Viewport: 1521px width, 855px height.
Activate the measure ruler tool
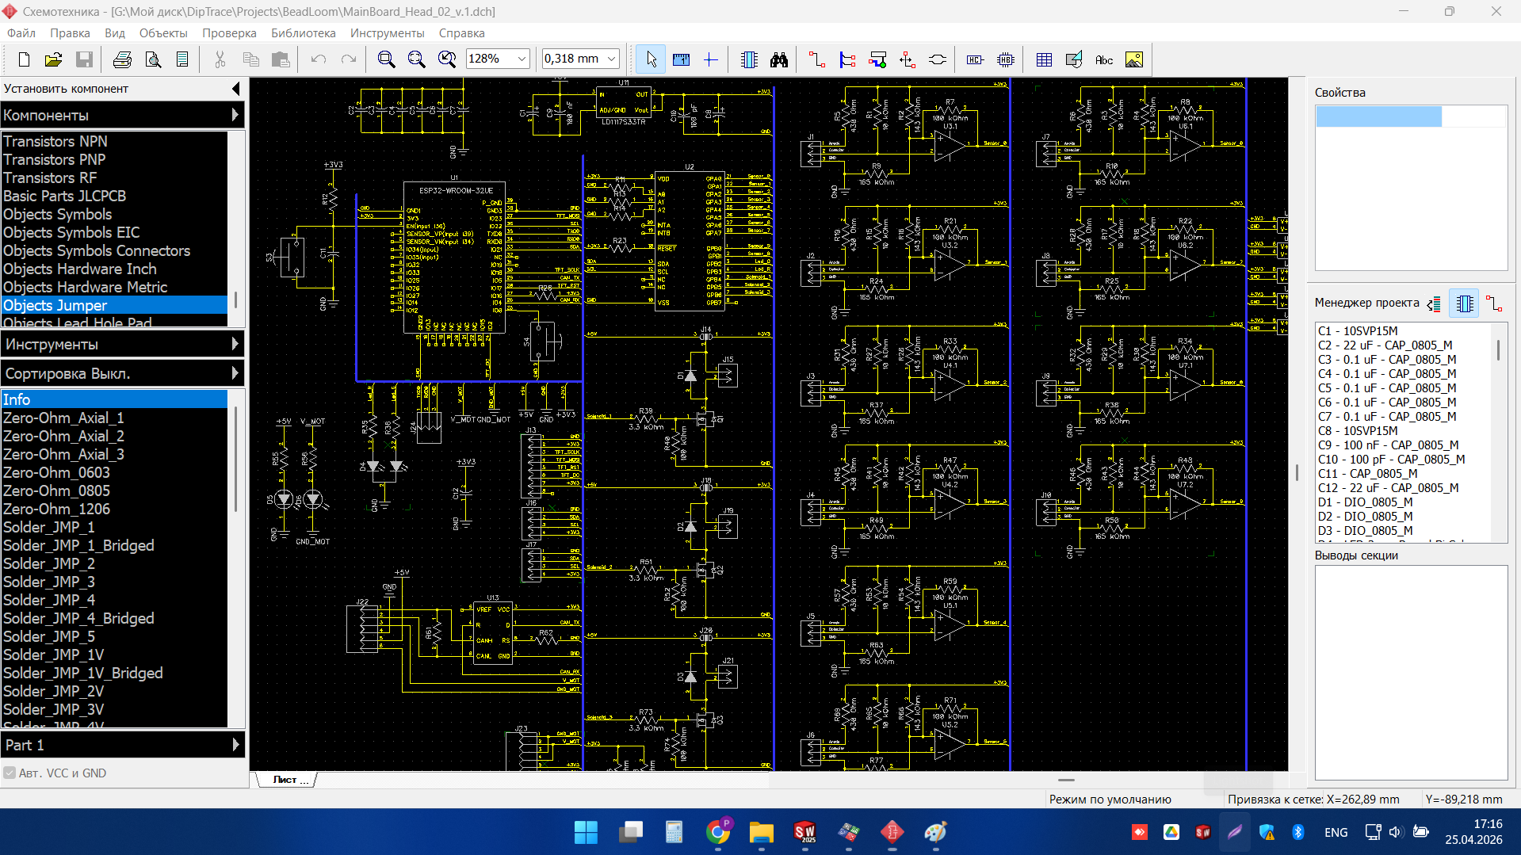681,59
